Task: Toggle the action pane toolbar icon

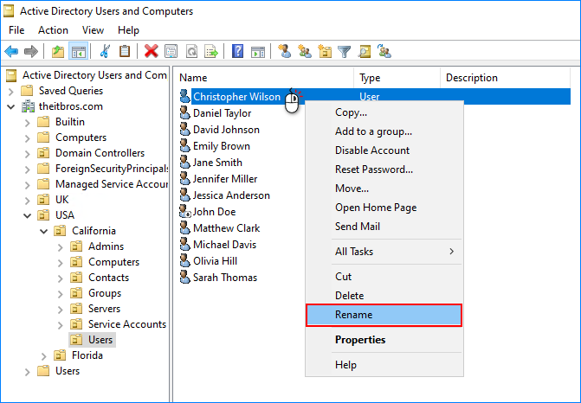Action: 258,51
